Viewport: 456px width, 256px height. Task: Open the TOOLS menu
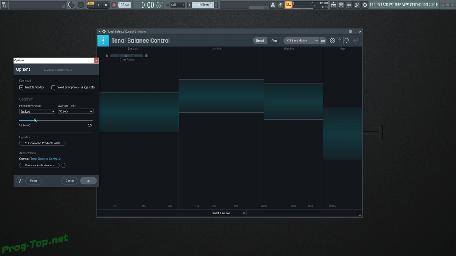click(x=426, y=5)
